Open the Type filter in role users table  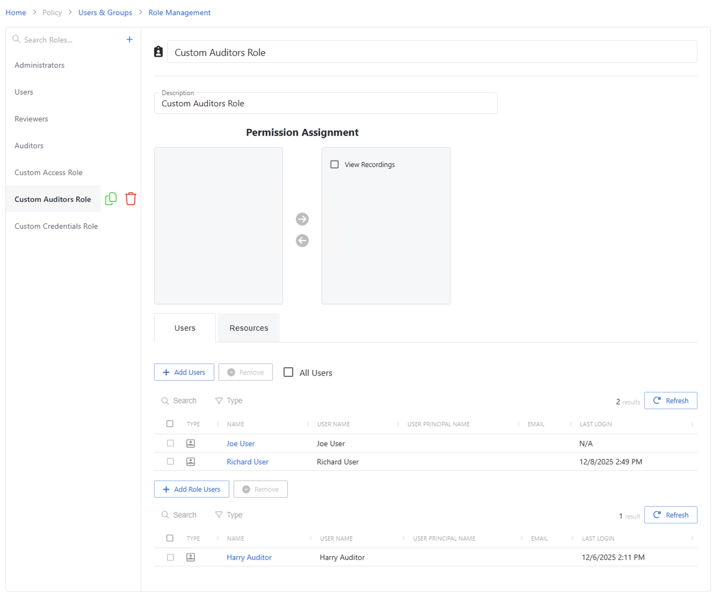coord(229,514)
